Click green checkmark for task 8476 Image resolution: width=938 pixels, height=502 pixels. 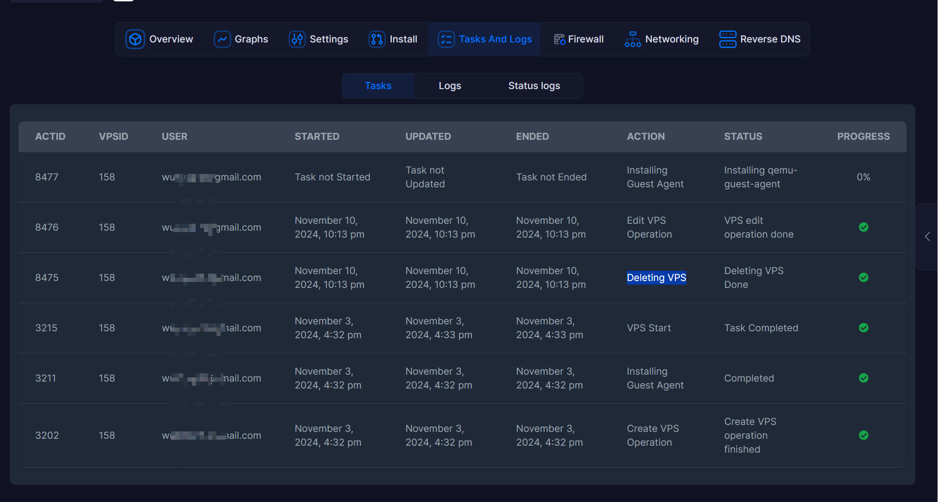[x=864, y=227]
